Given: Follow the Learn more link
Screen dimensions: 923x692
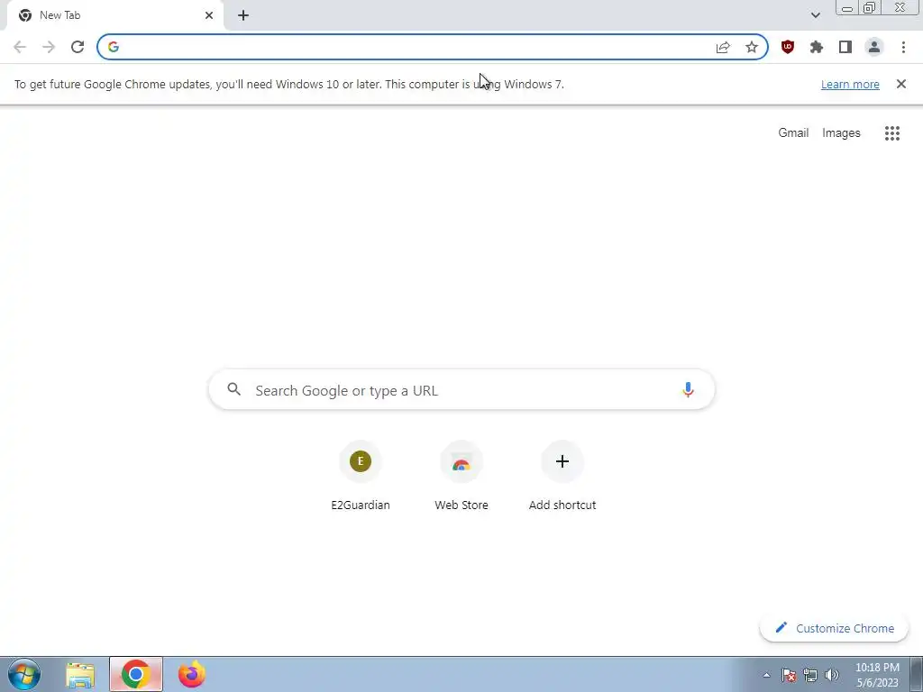Looking at the screenshot, I should tap(850, 84).
